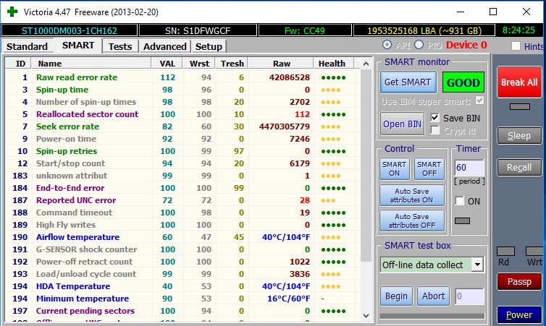This screenshot has height=326, width=546.
Task: Click the green GOOD status indicator
Action: (463, 82)
